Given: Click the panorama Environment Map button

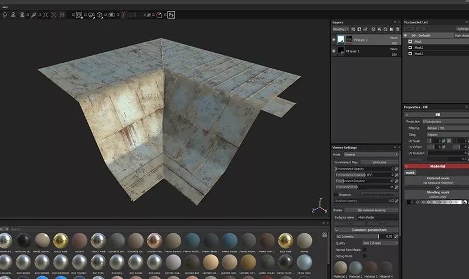Looking at the screenshot, I should coord(379,162).
